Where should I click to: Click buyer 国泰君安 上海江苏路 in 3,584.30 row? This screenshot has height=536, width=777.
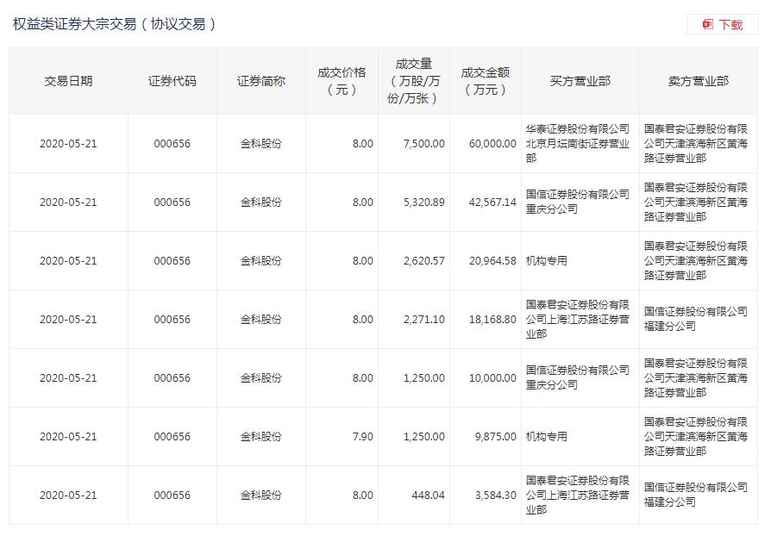tap(577, 495)
